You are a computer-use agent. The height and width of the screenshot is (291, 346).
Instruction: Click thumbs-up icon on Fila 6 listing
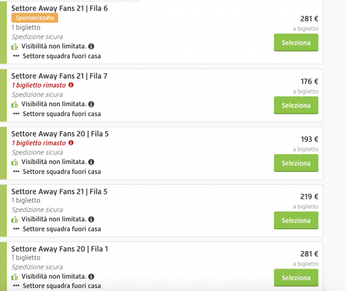click(x=15, y=46)
